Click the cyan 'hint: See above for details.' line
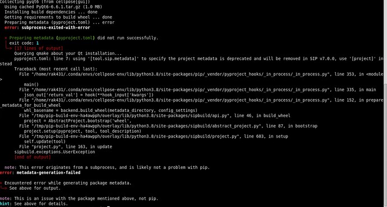Viewport: 387px width, 207px height. (34, 204)
